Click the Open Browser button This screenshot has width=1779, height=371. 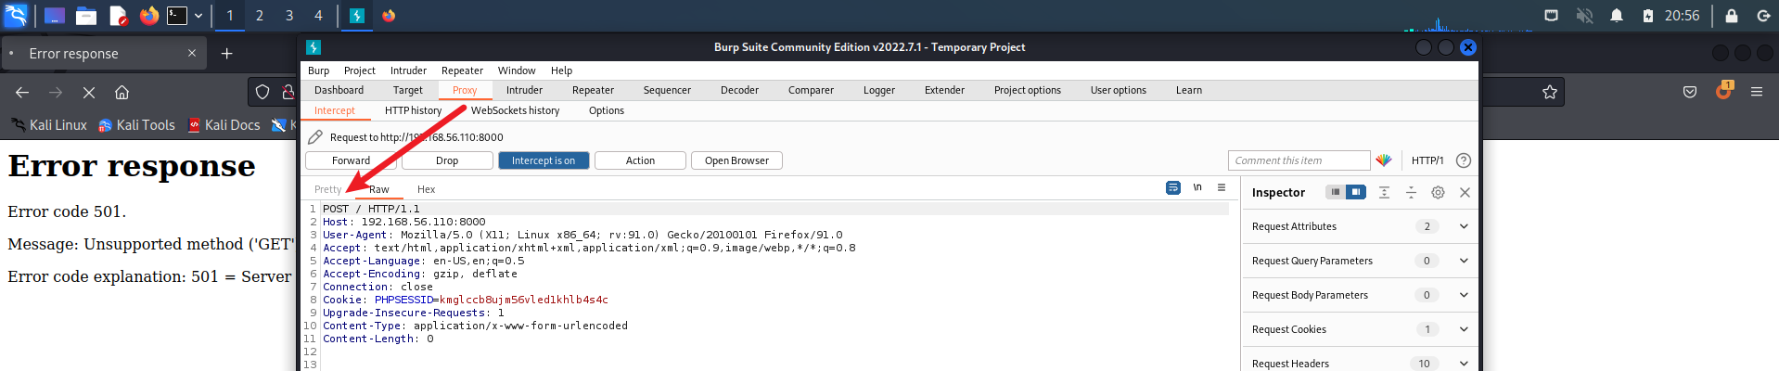point(736,160)
